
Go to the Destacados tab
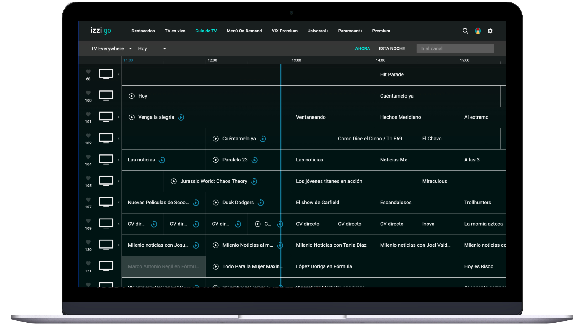tap(143, 31)
